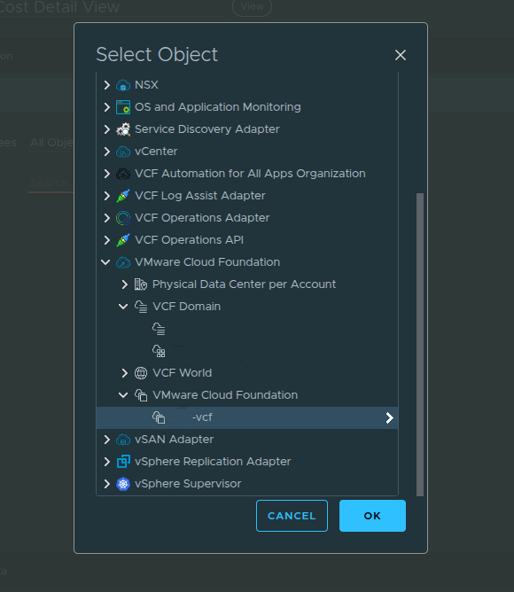Select the VCF Domain label
The height and width of the screenshot is (592, 514).
[187, 307]
